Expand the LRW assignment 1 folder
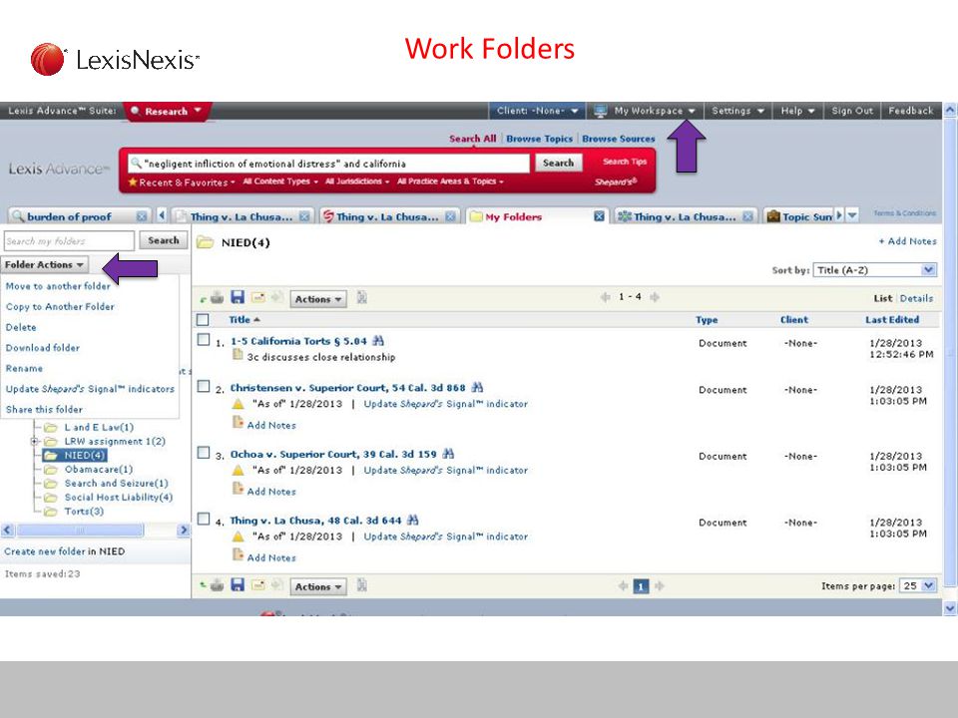The height and width of the screenshot is (718, 958). (35, 441)
